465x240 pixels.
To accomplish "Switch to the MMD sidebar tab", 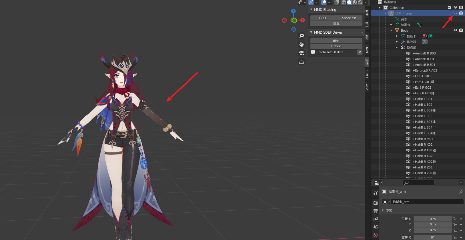I will [x=367, y=49].
